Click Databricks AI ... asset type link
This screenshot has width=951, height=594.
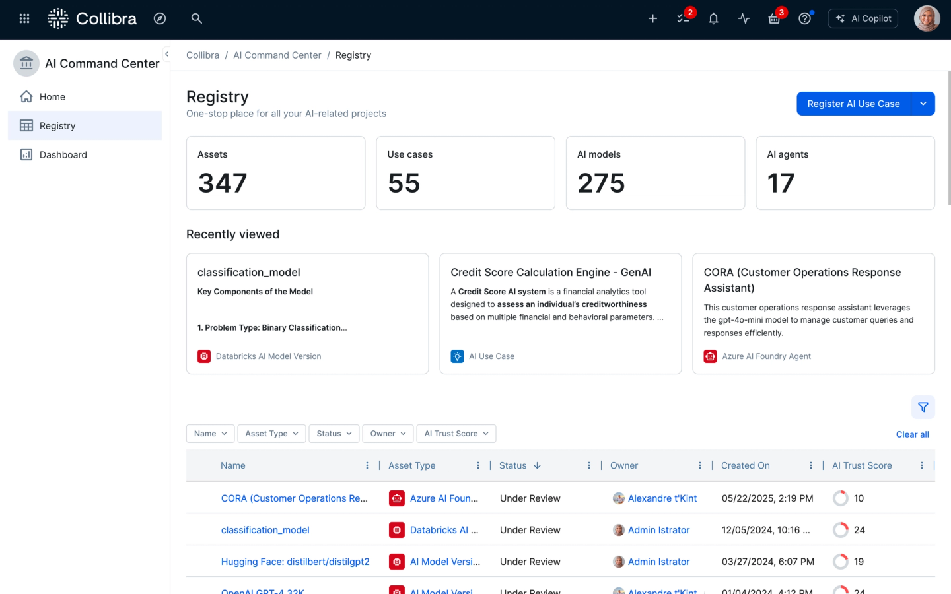coord(444,530)
